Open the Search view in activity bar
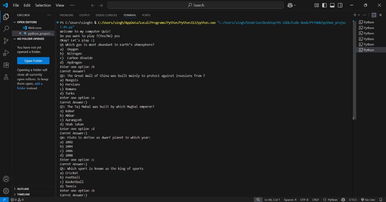 (6, 29)
